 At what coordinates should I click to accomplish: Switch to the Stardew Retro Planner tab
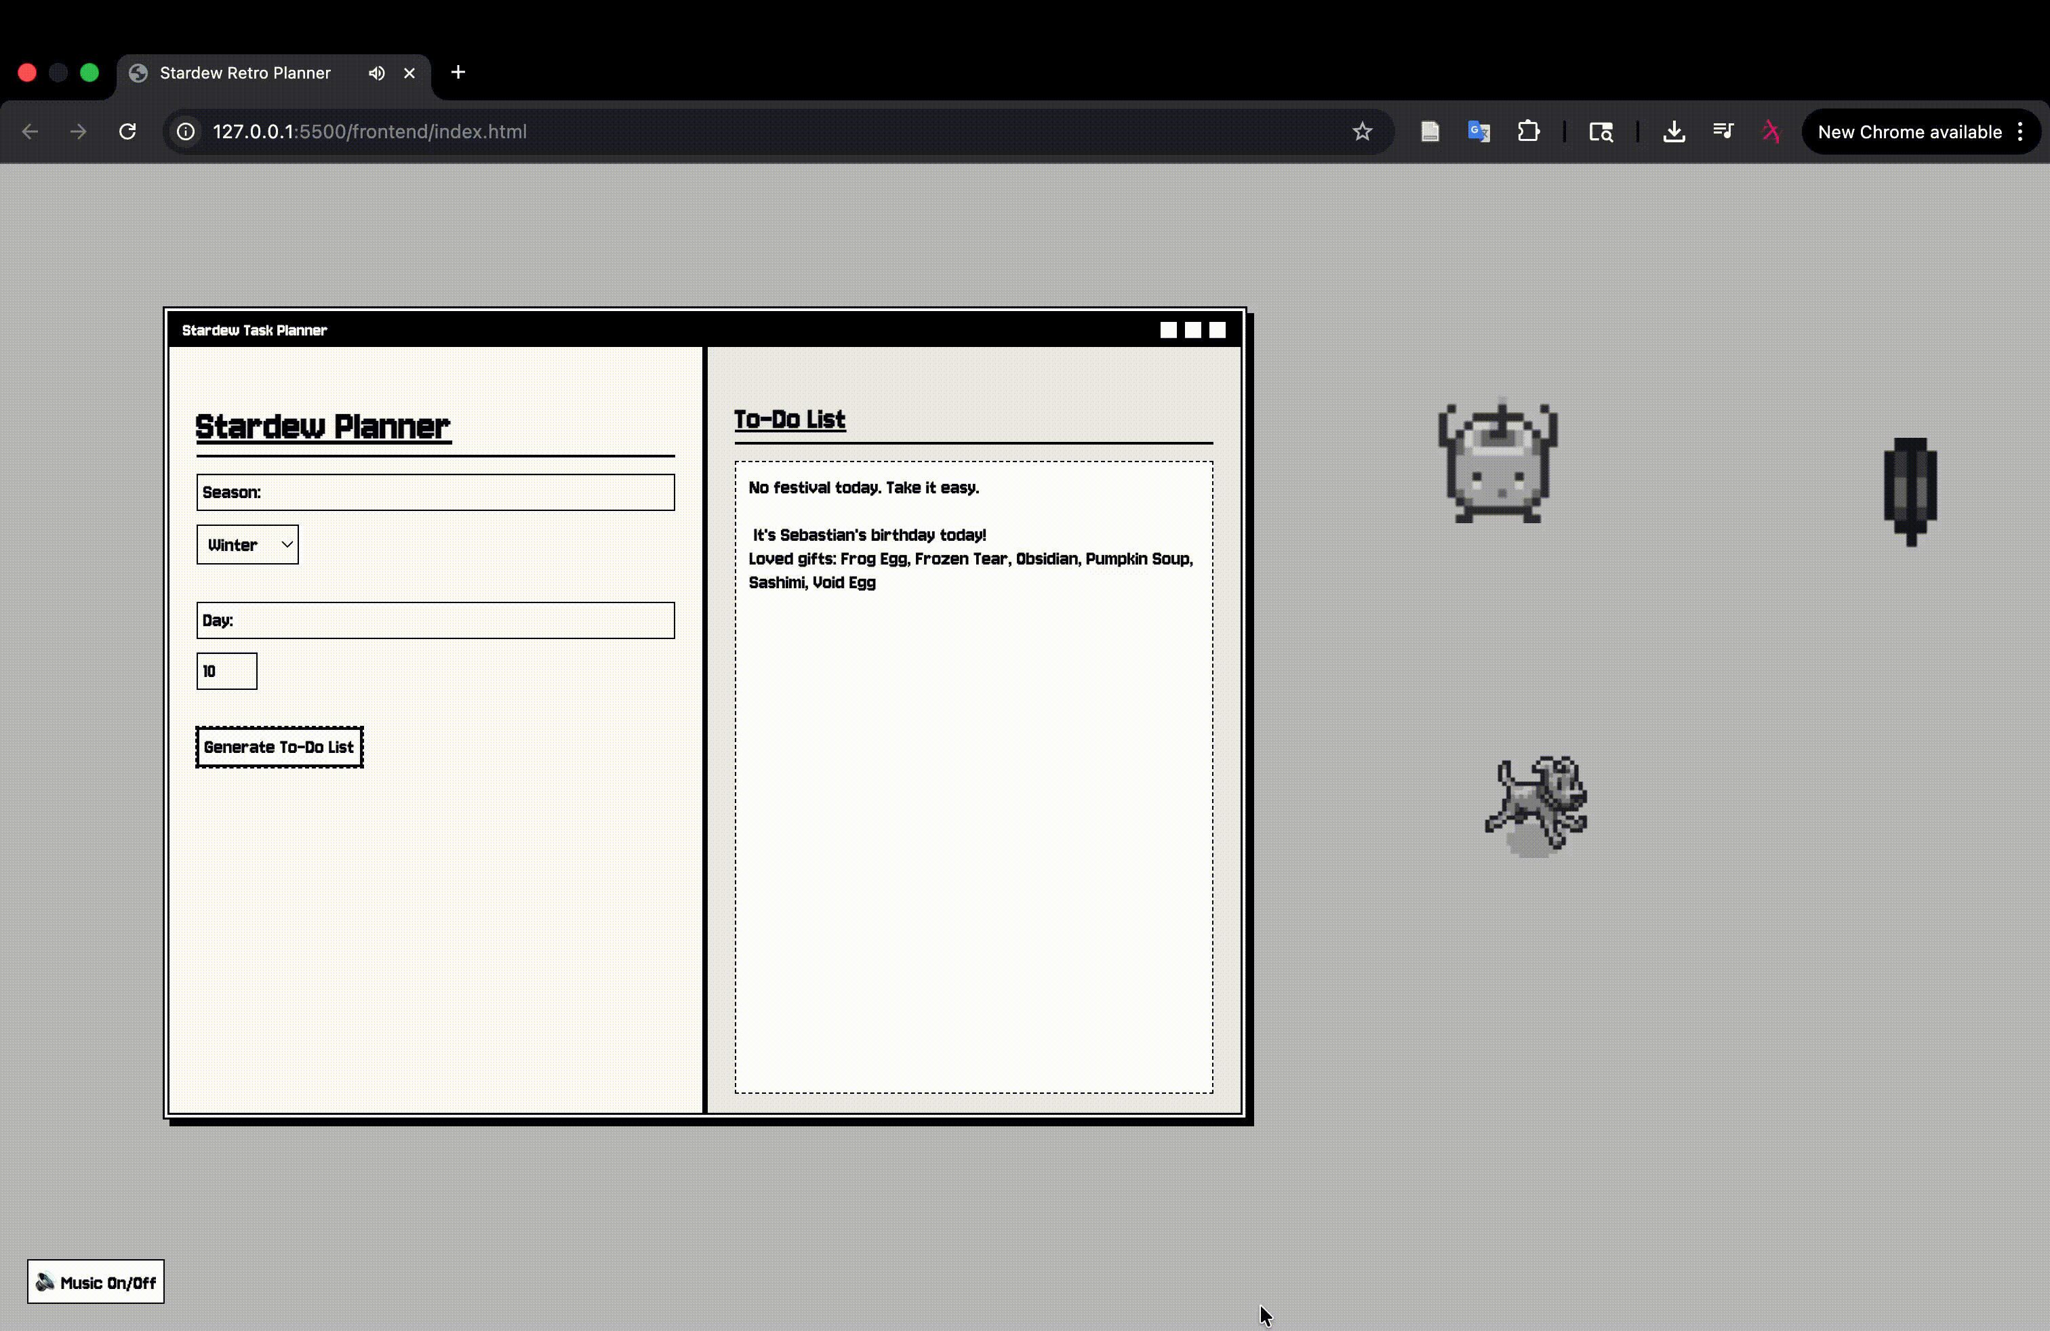(x=245, y=73)
